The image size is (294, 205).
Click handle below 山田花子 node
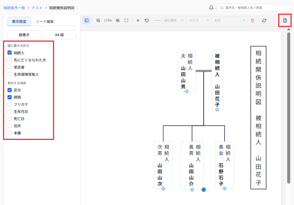pyautogui.click(x=217, y=110)
